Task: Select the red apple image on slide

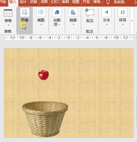Action: (44, 75)
